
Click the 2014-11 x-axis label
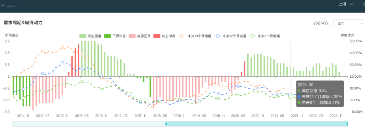(23, 116)
